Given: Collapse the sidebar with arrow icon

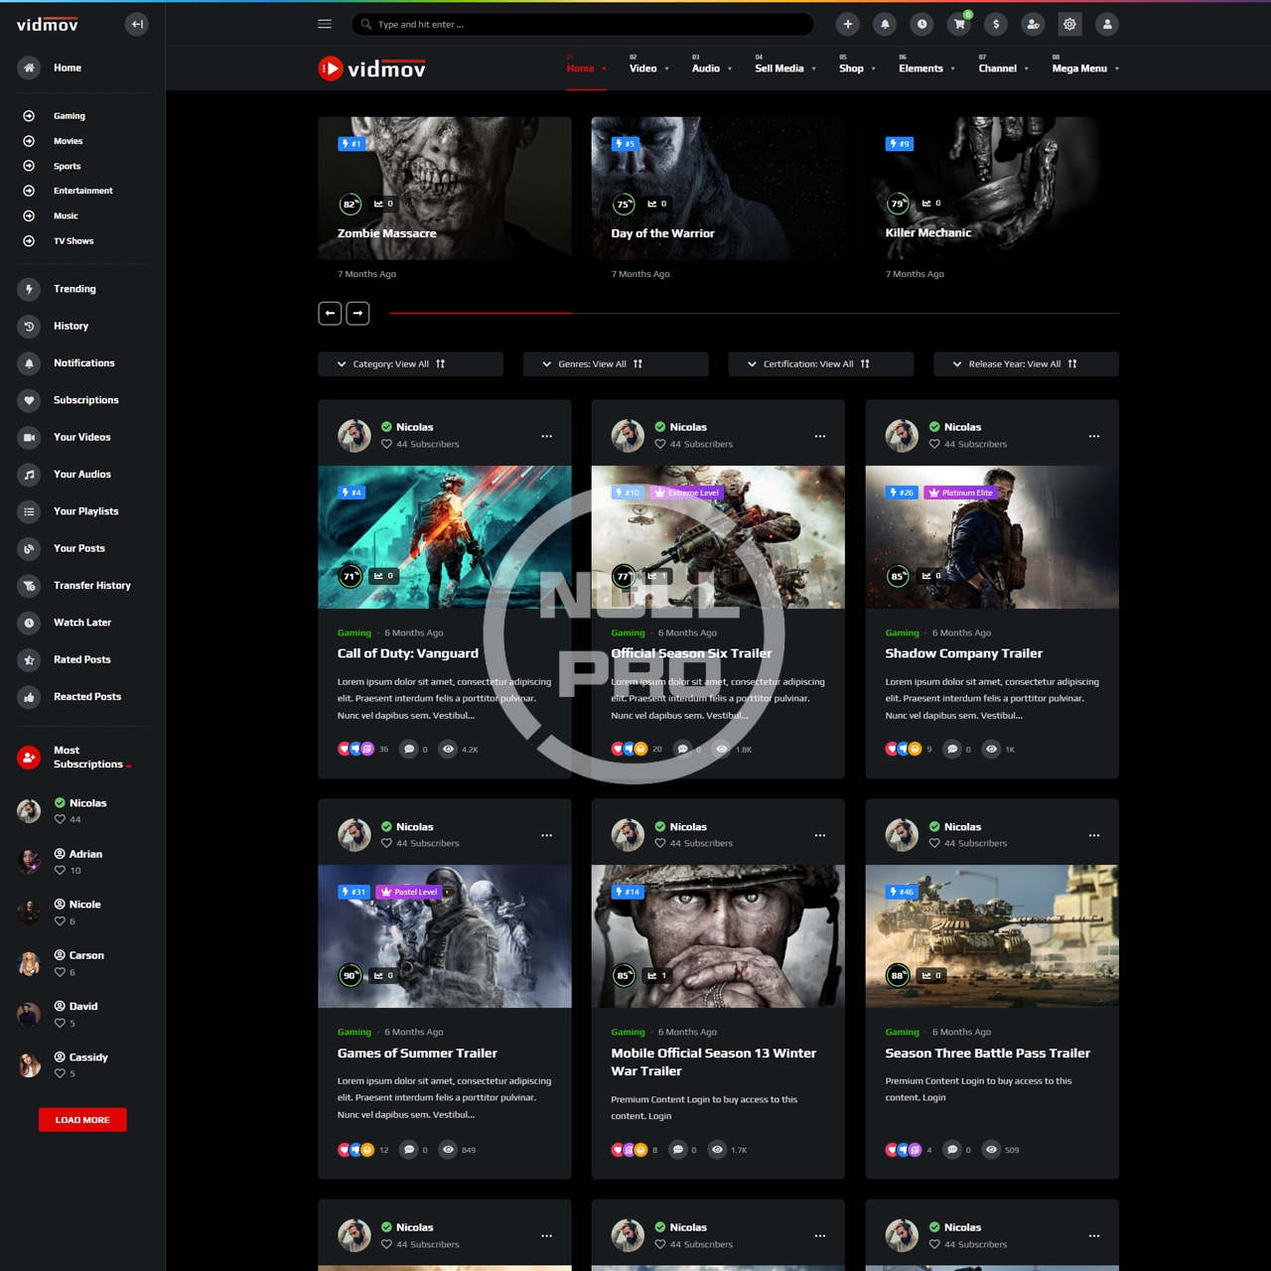Looking at the screenshot, I should (x=137, y=24).
